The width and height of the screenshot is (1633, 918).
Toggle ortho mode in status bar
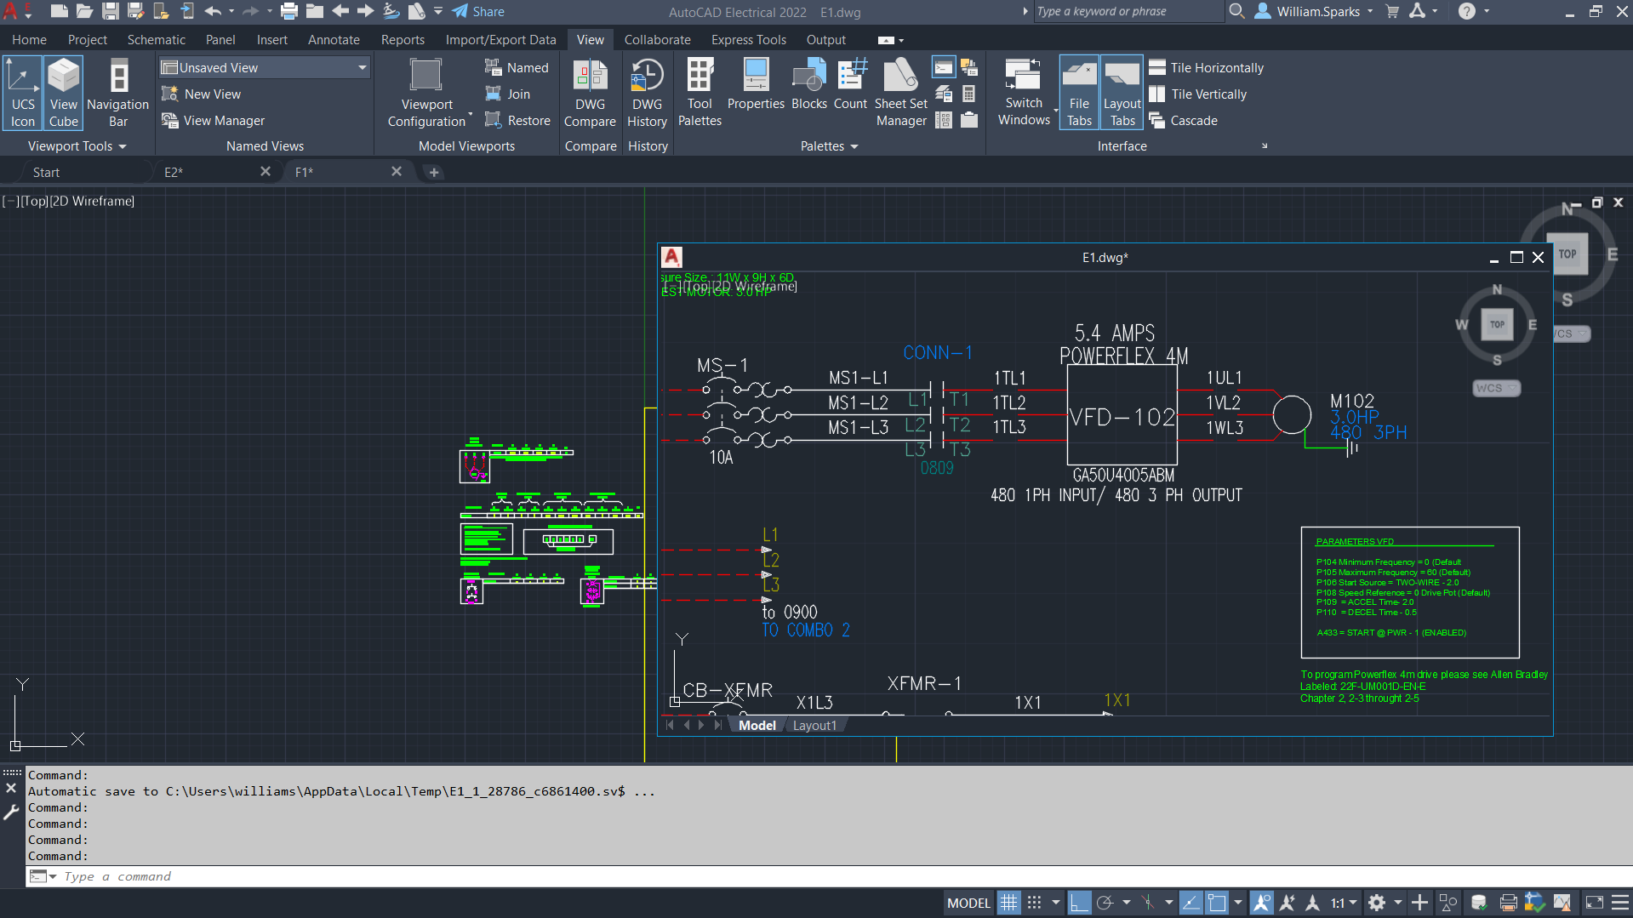point(1079,903)
